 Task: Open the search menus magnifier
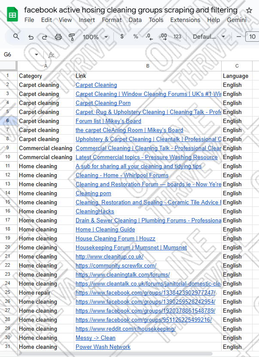16,37
